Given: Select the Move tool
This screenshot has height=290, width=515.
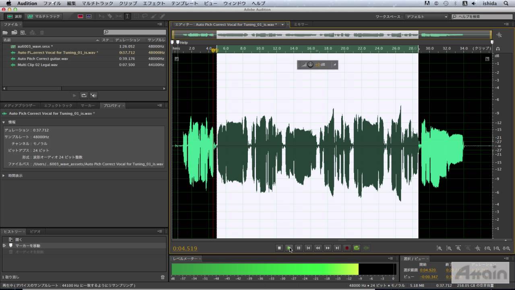Looking at the screenshot, I should 101,17.
